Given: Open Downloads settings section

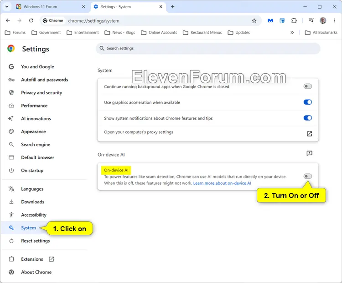Looking at the screenshot, I should coord(32,202).
